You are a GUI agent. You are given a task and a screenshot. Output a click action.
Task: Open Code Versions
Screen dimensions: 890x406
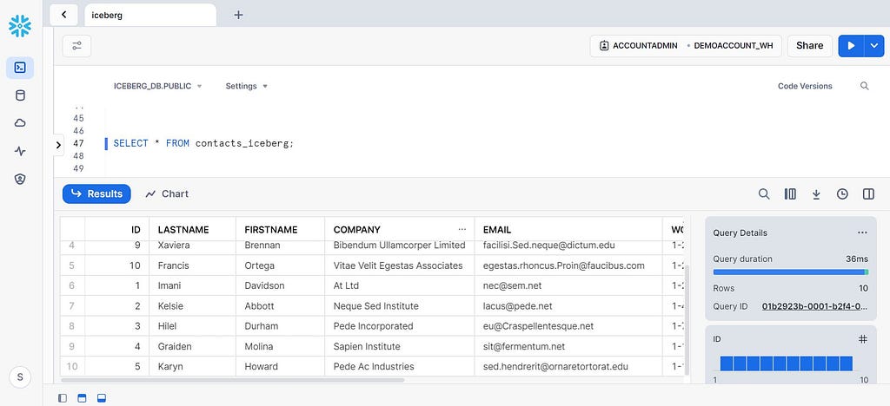point(805,86)
